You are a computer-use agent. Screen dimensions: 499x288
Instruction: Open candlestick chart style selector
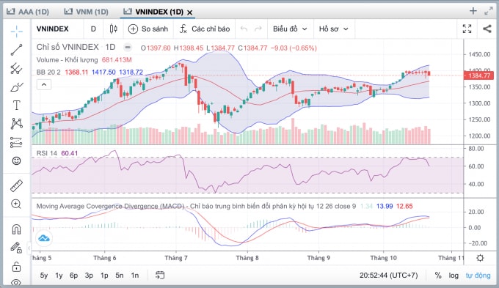coord(113,29)
